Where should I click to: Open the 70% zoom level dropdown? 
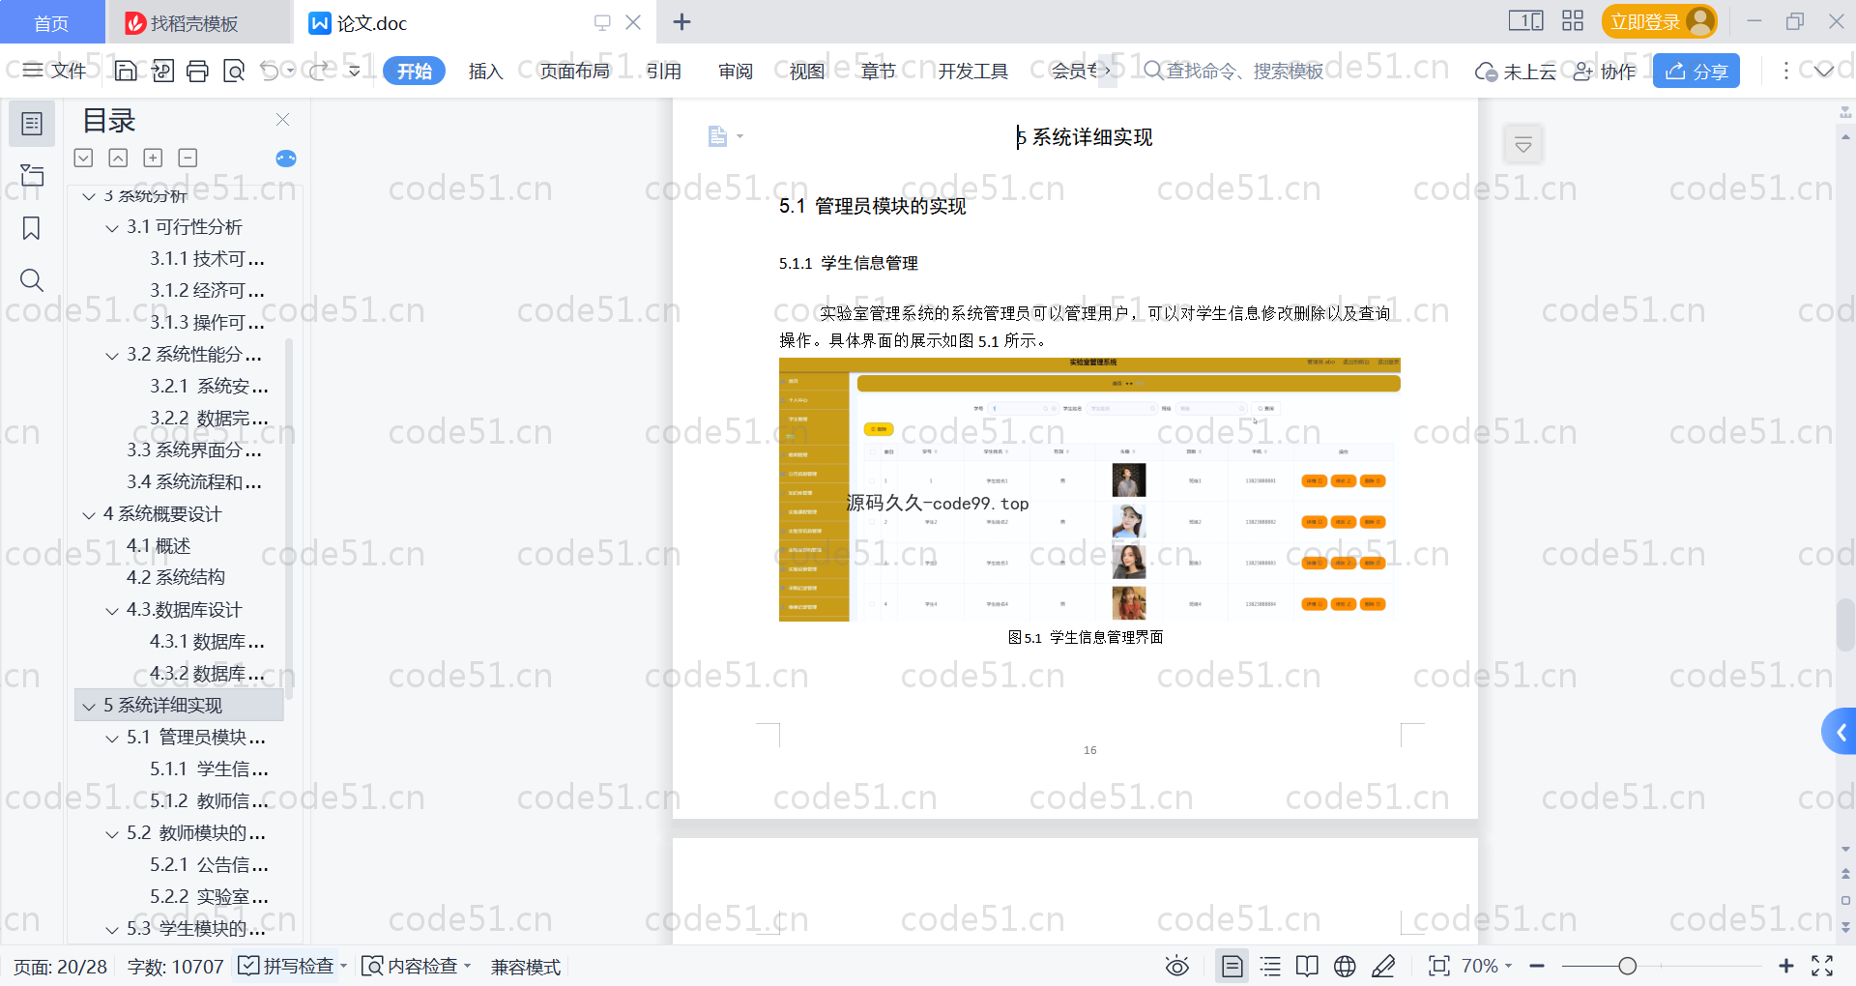tap(1486, 966)
